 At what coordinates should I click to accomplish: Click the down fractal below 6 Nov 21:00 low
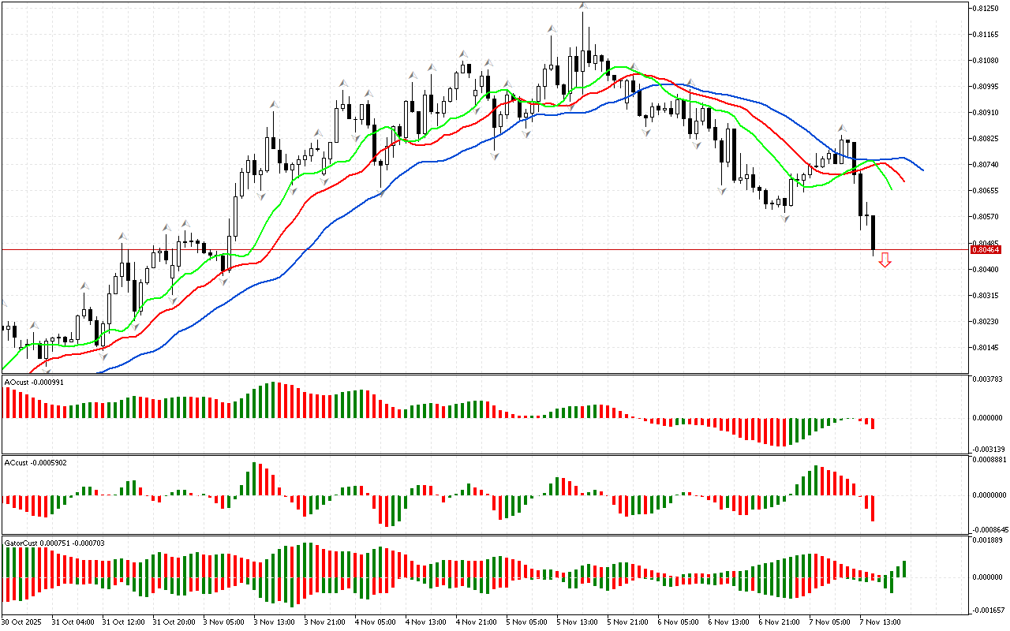(784, 218)
